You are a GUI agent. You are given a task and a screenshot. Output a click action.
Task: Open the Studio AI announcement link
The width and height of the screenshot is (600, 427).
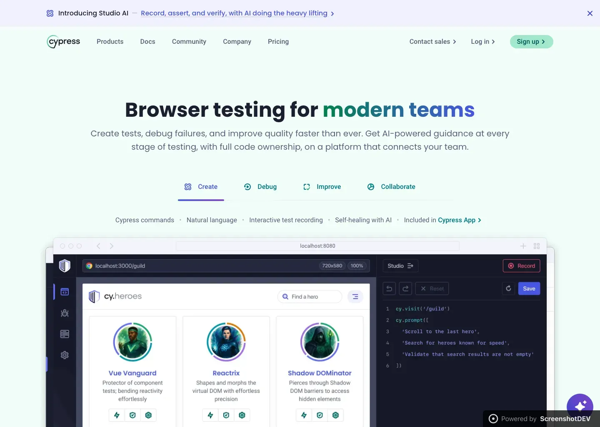pyautogui.click(x=237, y=13)
